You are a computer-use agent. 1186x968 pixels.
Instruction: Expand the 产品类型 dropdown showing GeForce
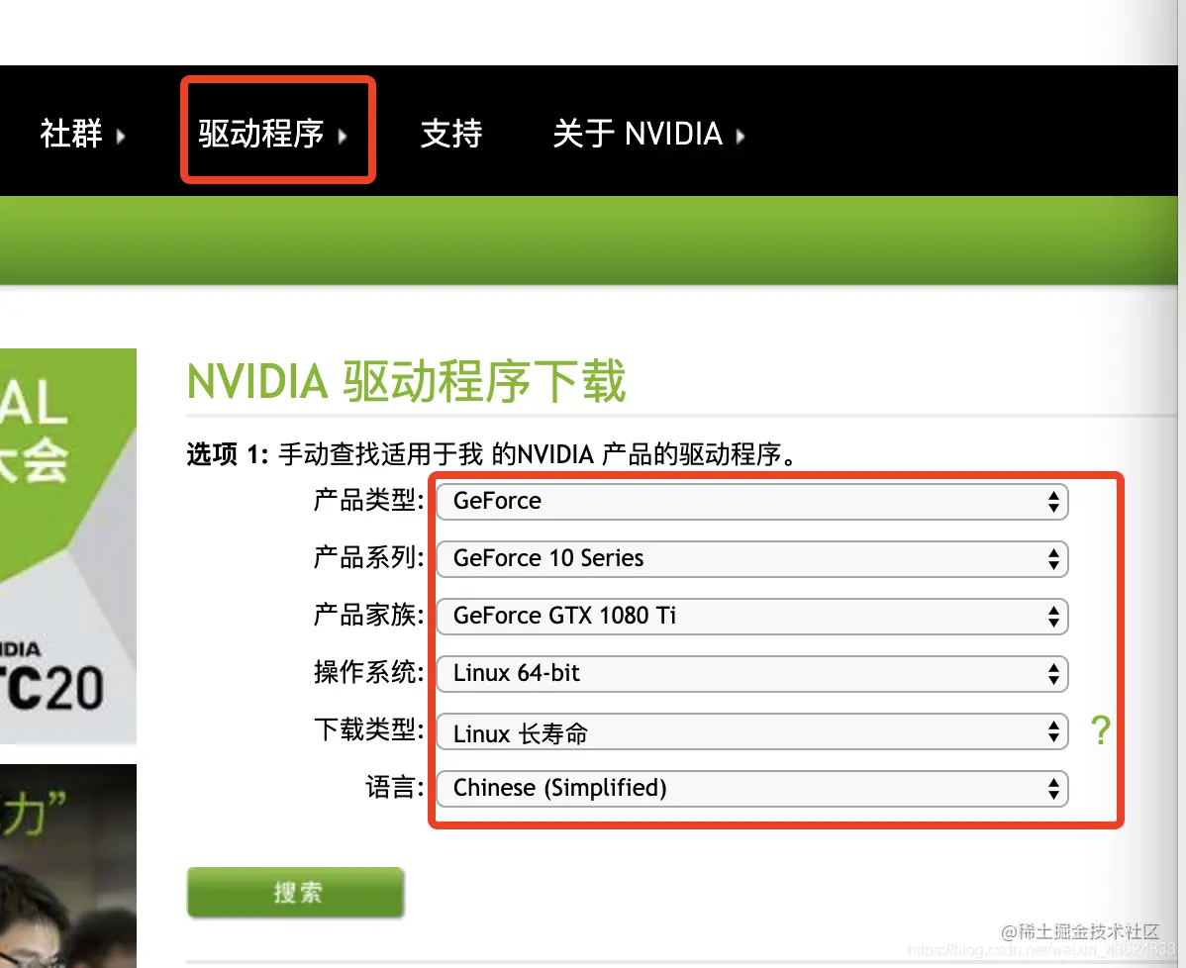click(x=752, y=502)
